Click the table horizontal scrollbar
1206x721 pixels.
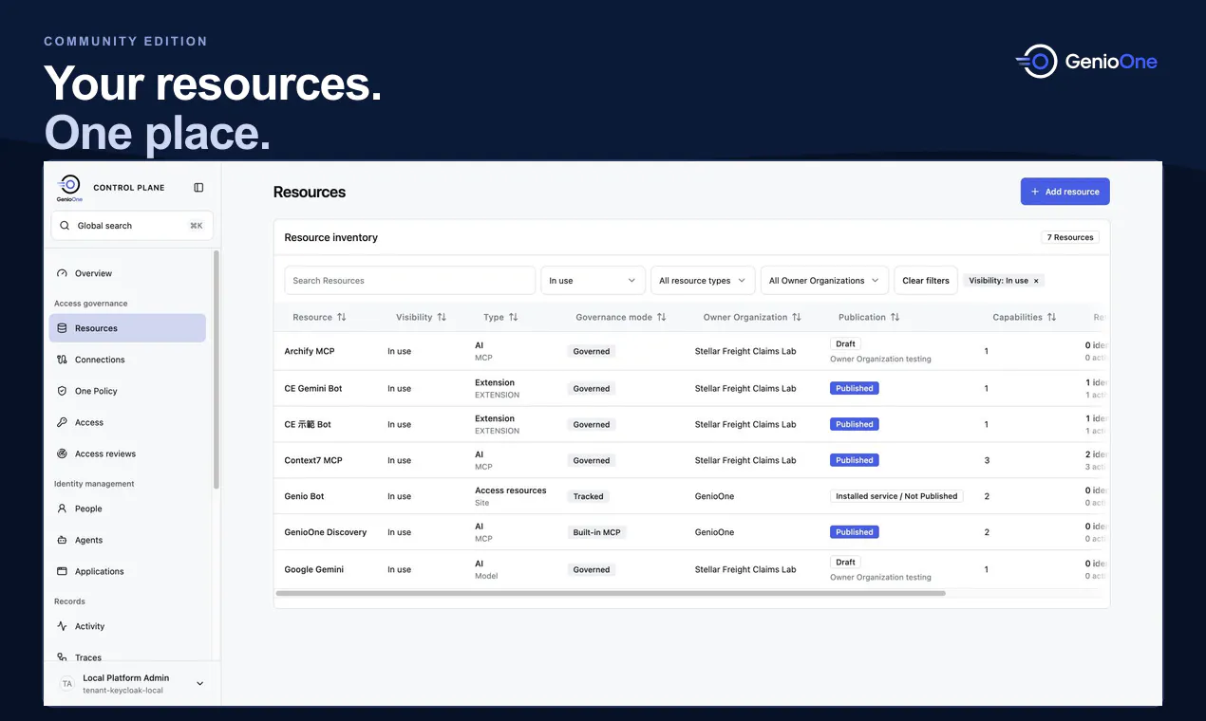coord(611,593)
